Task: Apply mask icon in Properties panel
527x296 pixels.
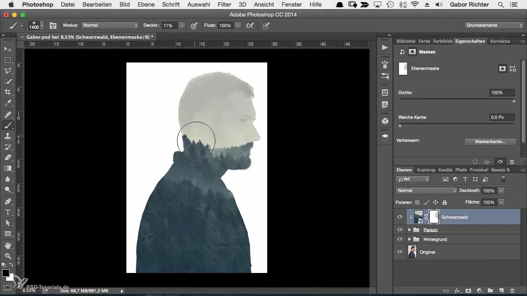Action: 487,162
